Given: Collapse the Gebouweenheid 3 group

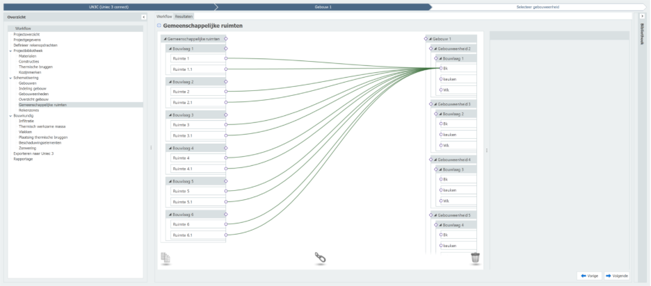Looking at the screenshot, I should pos(434,104).
